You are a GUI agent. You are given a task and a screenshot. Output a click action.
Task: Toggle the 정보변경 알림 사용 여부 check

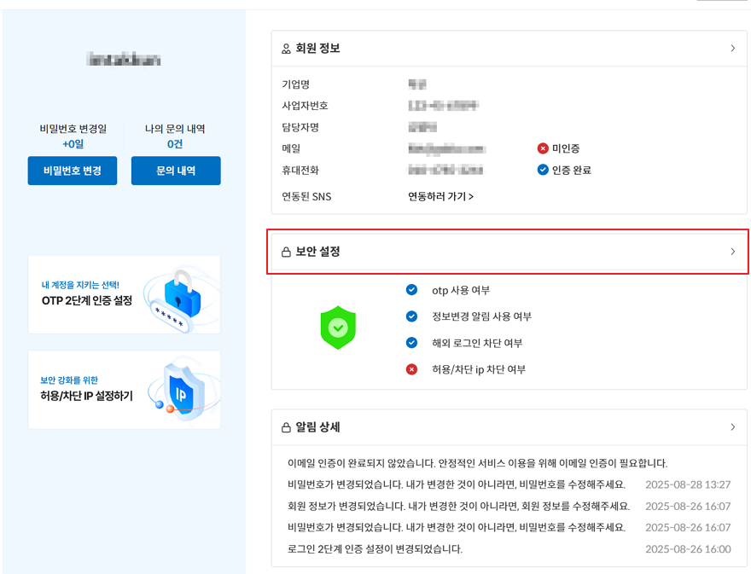click(412, 316)
